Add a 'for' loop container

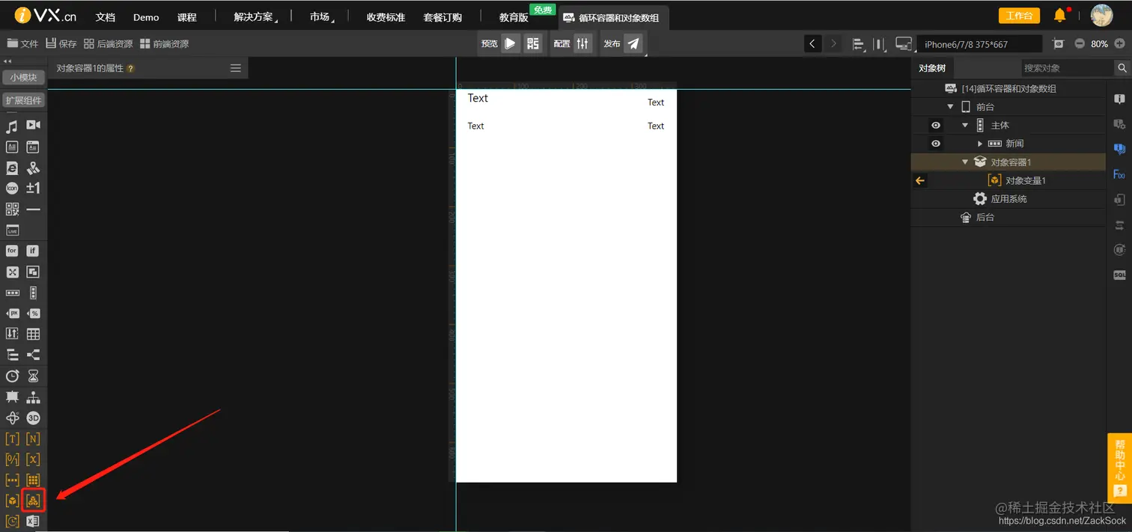click(12, 251)
